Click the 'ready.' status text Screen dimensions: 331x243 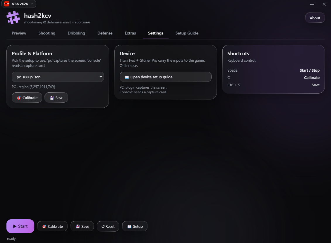point(12,239)
